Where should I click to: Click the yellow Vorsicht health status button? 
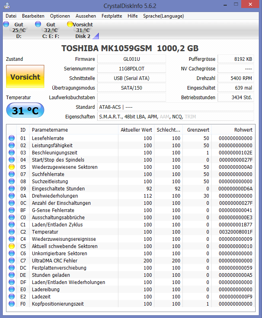tap(25, 76)
